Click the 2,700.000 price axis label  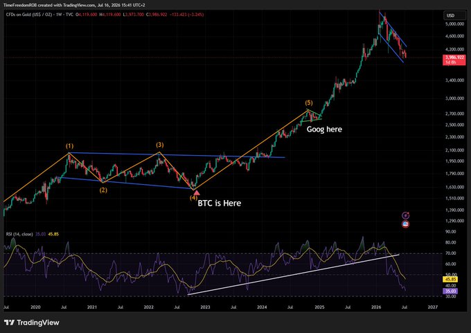(455, 114)
